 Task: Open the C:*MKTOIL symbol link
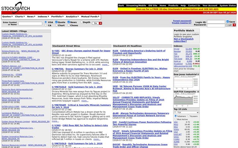pyautogui.click(x=58, y=69)
